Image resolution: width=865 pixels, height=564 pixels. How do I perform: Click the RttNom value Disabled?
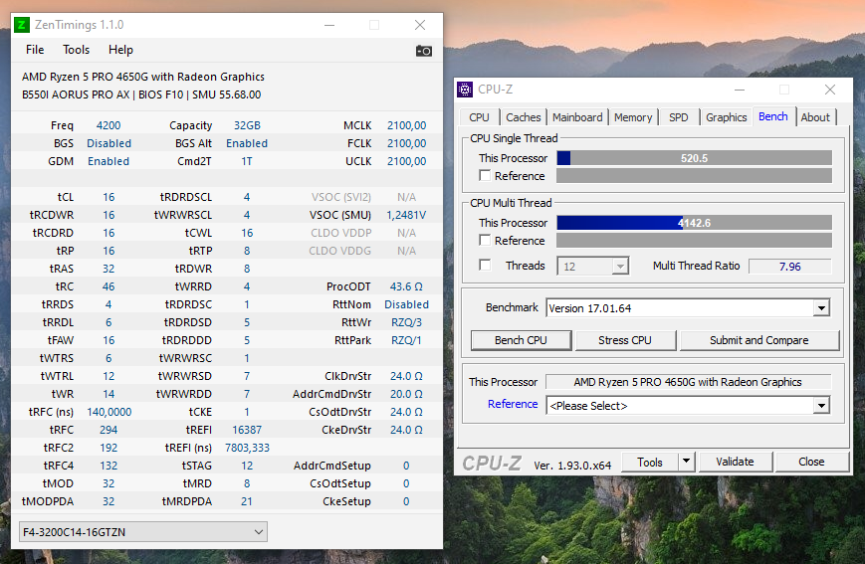(406, 304)
